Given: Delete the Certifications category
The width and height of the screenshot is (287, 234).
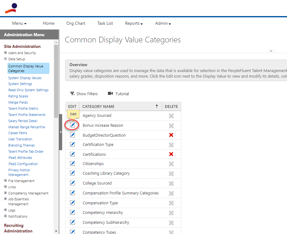Looking at the screenshot, I should tap(171, 154).
